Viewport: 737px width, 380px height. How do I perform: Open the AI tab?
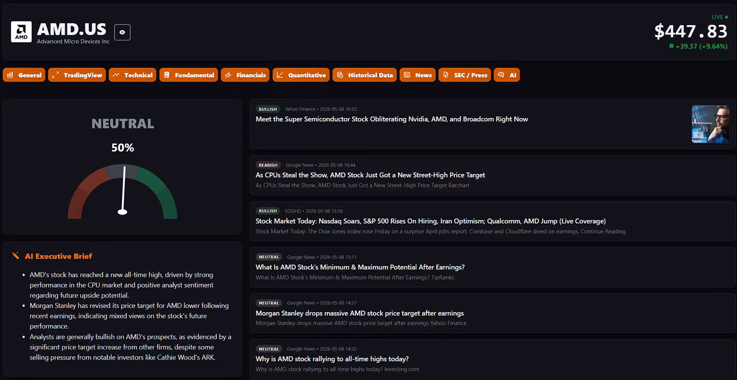tap(507, 75)
